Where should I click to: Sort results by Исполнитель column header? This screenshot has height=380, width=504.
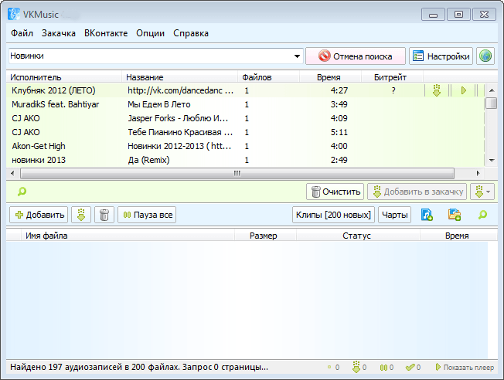click(64, 77)
